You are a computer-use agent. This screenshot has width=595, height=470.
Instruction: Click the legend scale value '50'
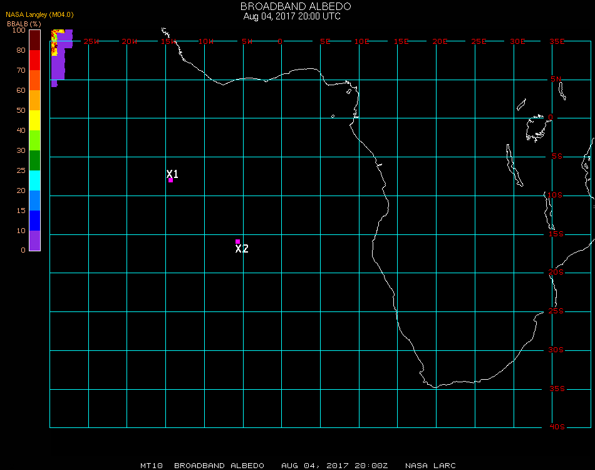(x=21, y=110)
